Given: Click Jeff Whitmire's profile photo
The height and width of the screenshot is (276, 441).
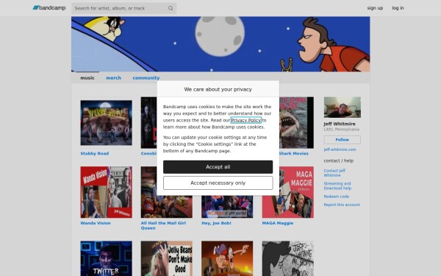Looking at the screenshot, I should click(x=342, y=107).
